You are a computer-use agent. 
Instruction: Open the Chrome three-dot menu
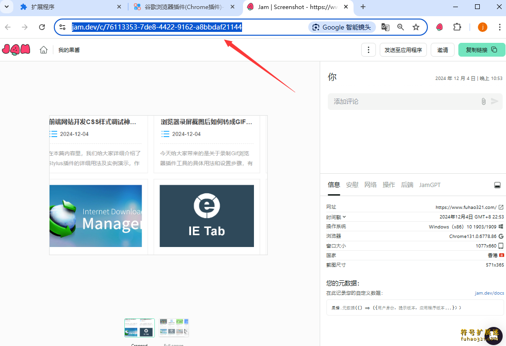(x=499, y=27)
